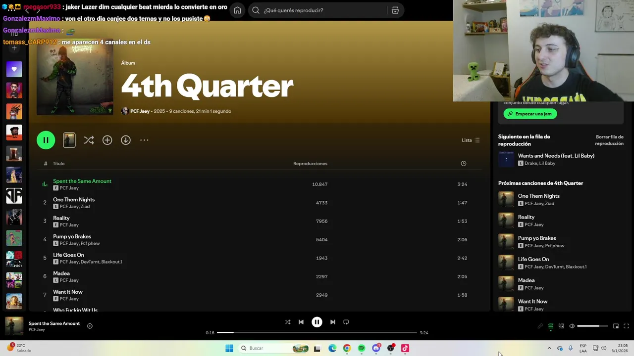Pause the album with the big green button
The width and height of the screenshot is (634, 356).
point(46,140)
